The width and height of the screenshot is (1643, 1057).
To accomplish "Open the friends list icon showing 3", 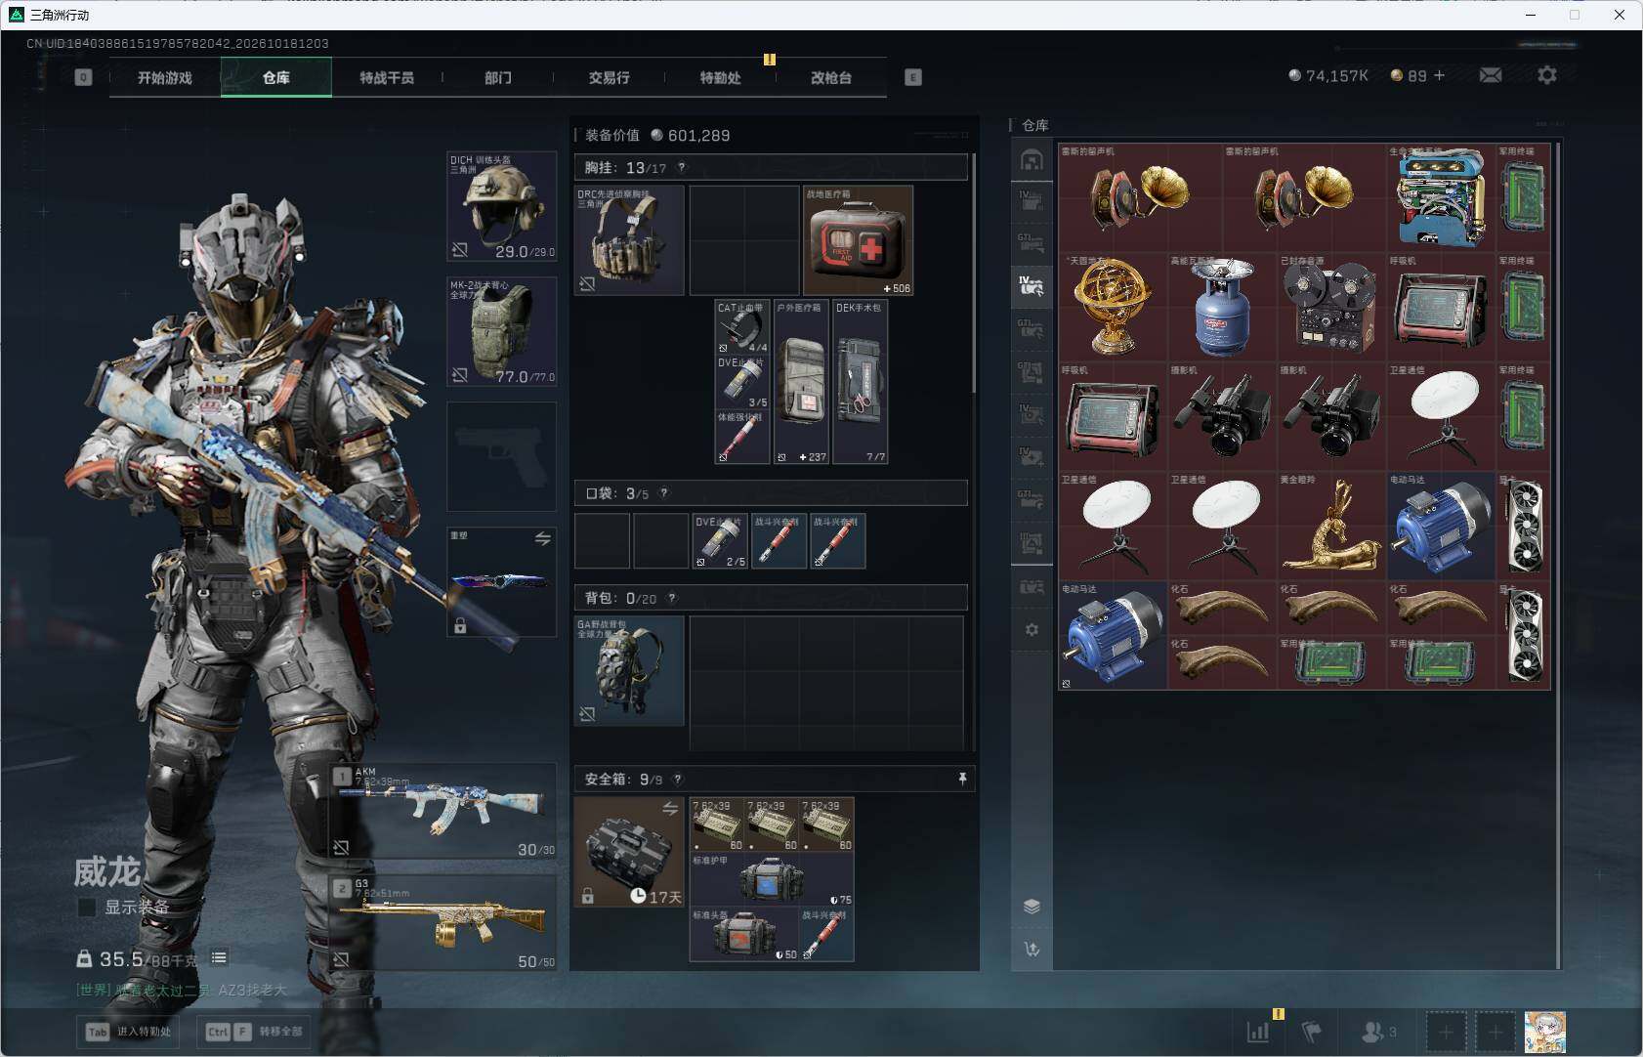I will pos(1378,1032).
